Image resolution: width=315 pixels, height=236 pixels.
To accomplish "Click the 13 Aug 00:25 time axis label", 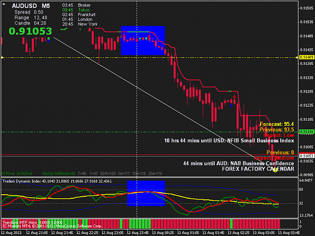I will click(x=163, y=233).
